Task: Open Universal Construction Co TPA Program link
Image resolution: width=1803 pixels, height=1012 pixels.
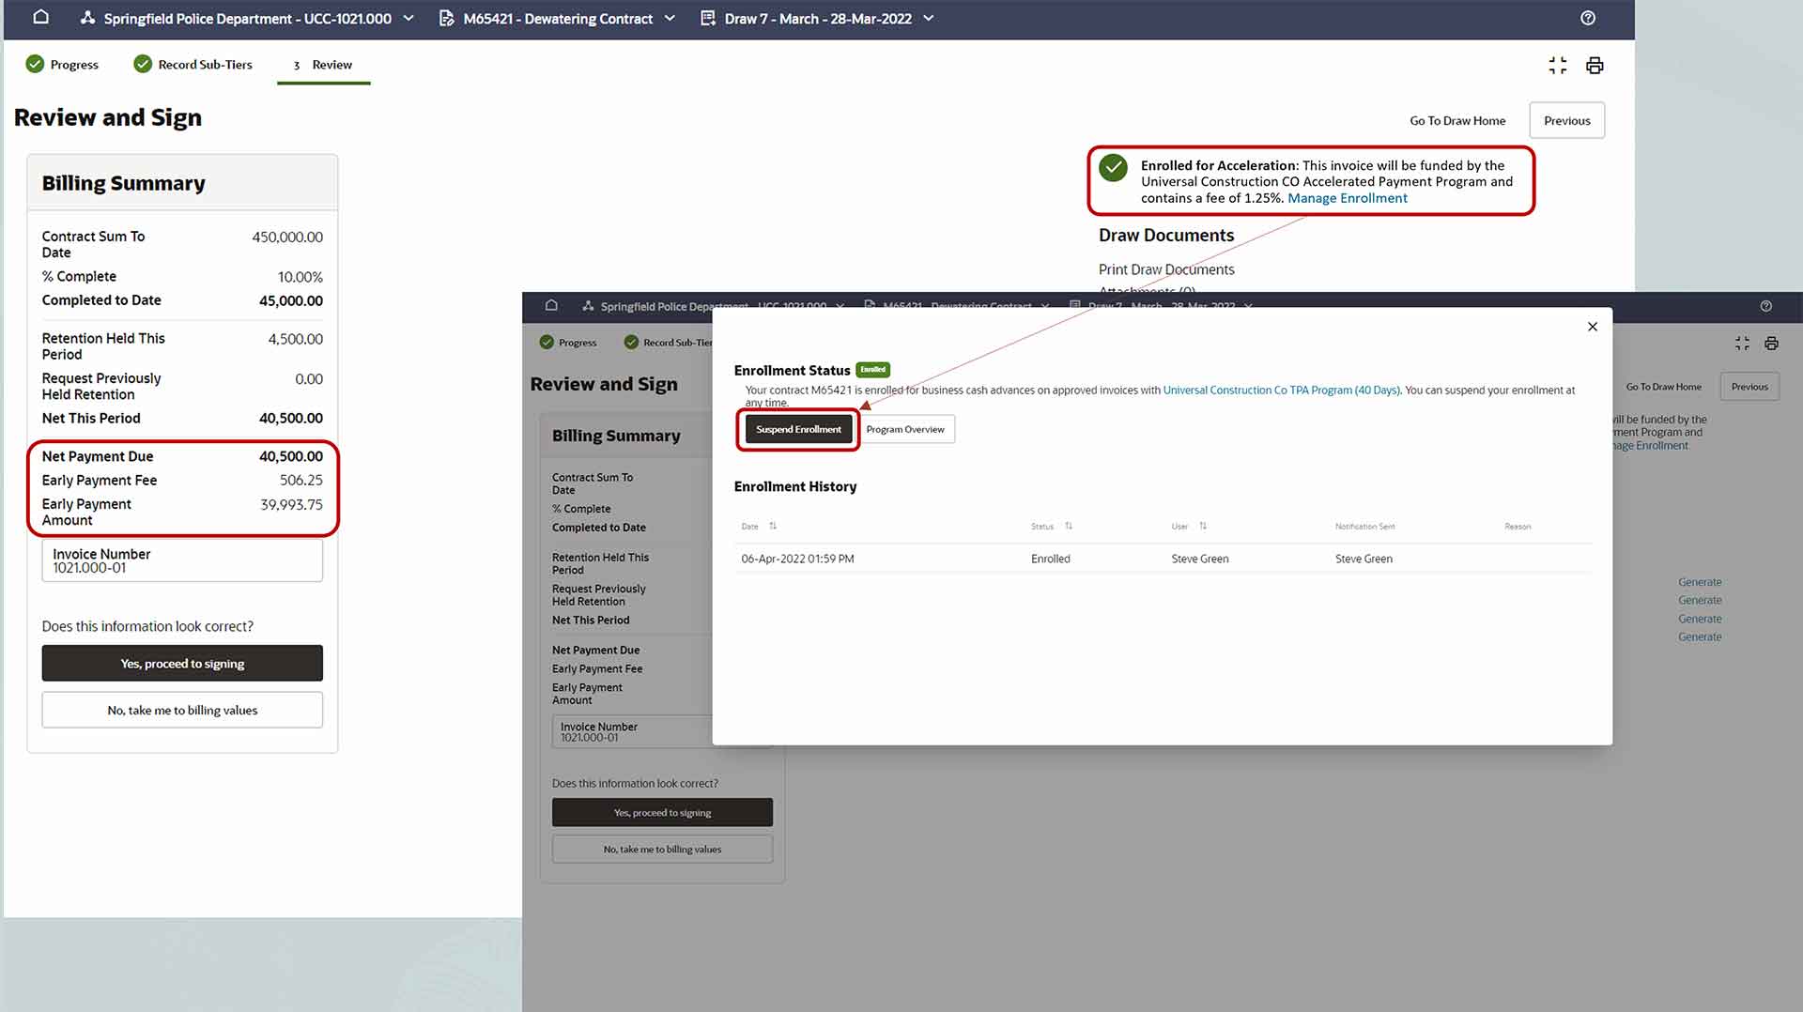Action: pyautogui.click(x=1281, y=391)
